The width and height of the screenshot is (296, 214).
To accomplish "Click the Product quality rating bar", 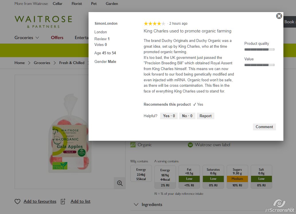I will pyautogui.click(x=259, y=49).
